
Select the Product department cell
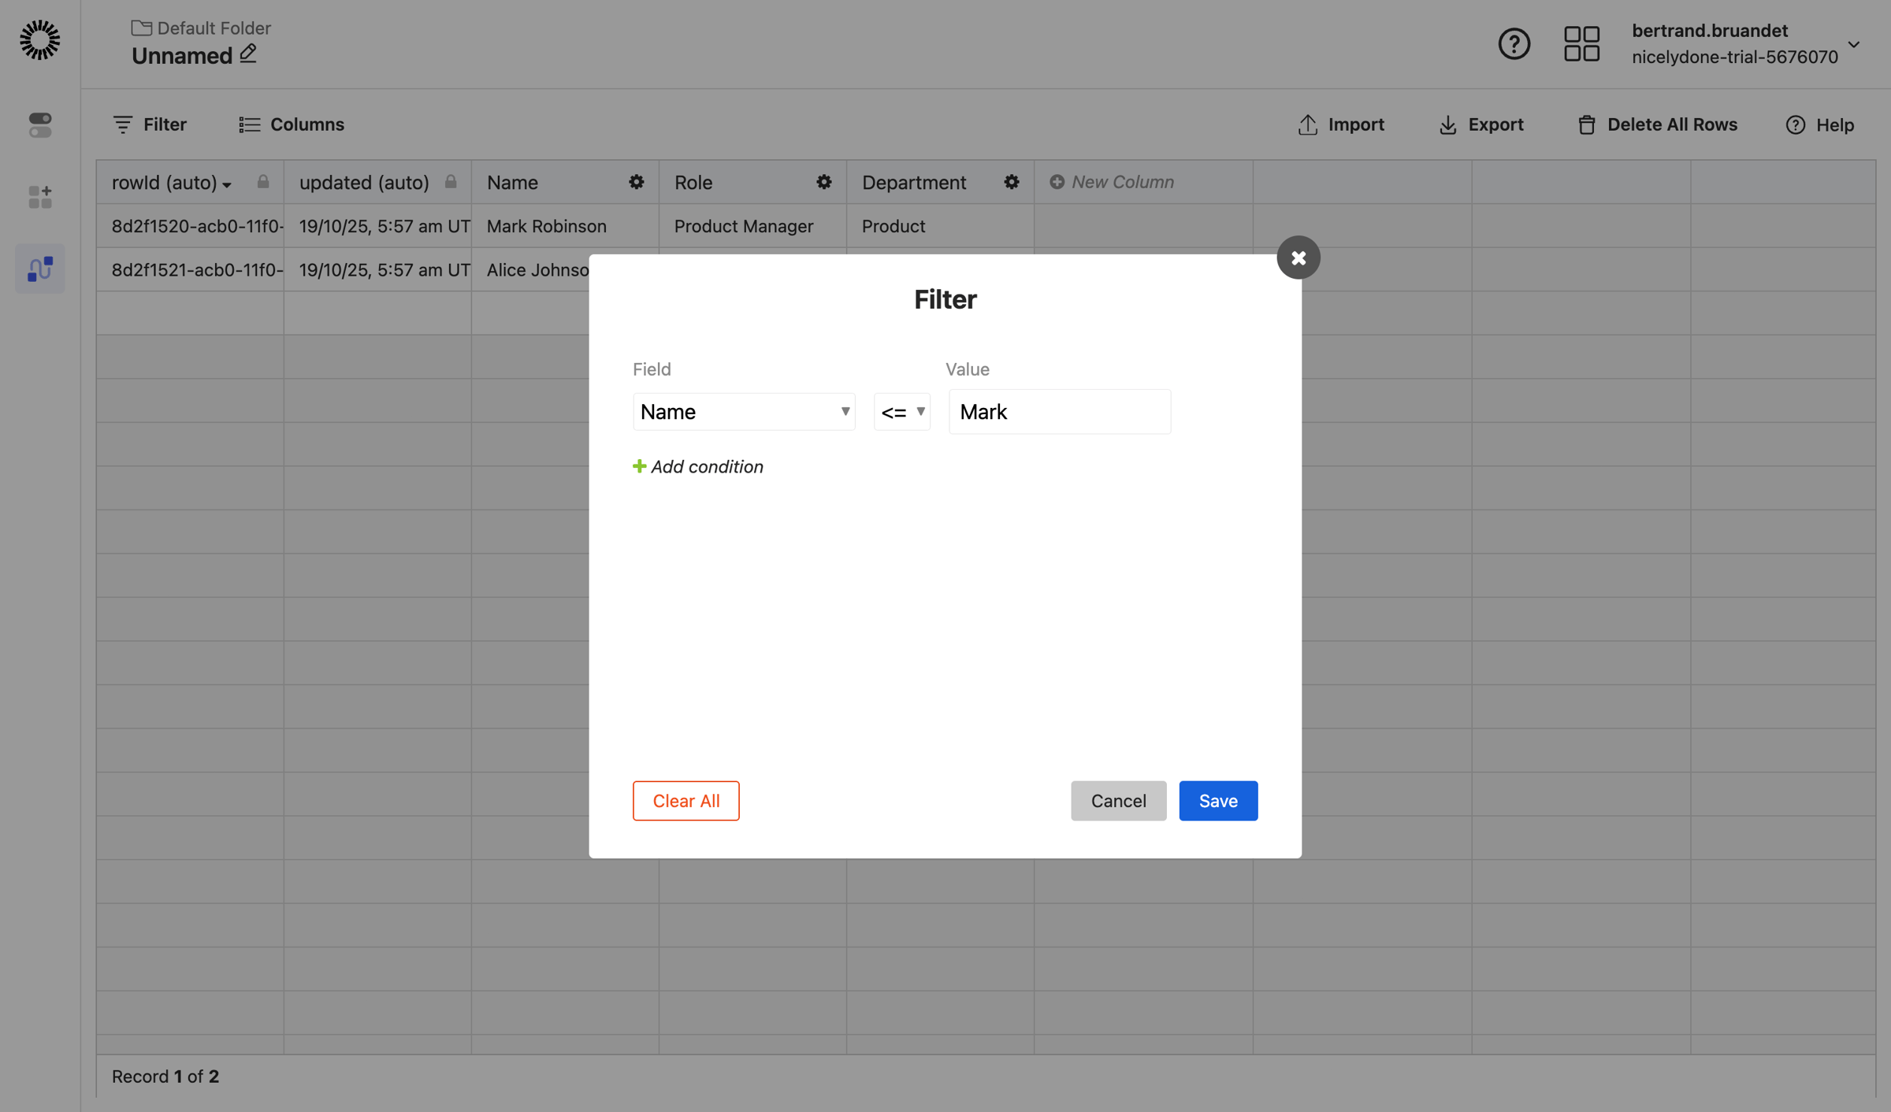[x=940, y=226]
